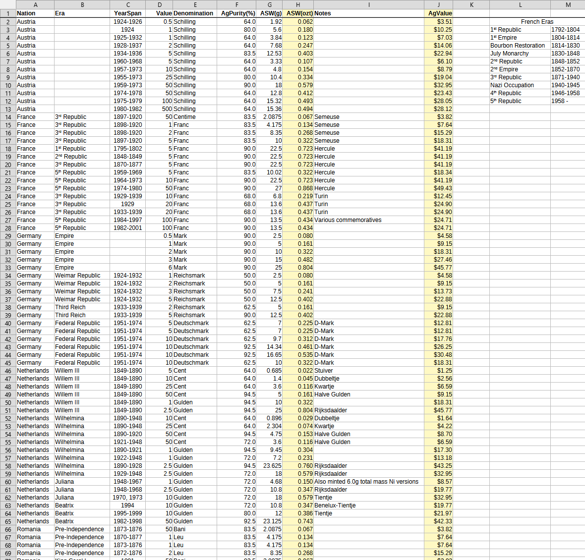
Task: Select column M header
Action: pyautogui.click(x=568, y=4)
